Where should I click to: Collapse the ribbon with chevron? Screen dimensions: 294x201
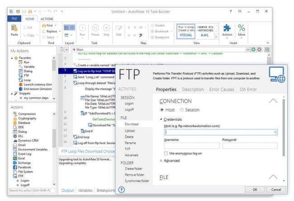pyautogui.click(x=268, y=43)
